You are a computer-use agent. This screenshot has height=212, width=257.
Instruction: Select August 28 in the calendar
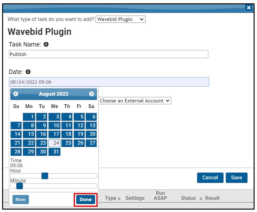coord(16,152)
